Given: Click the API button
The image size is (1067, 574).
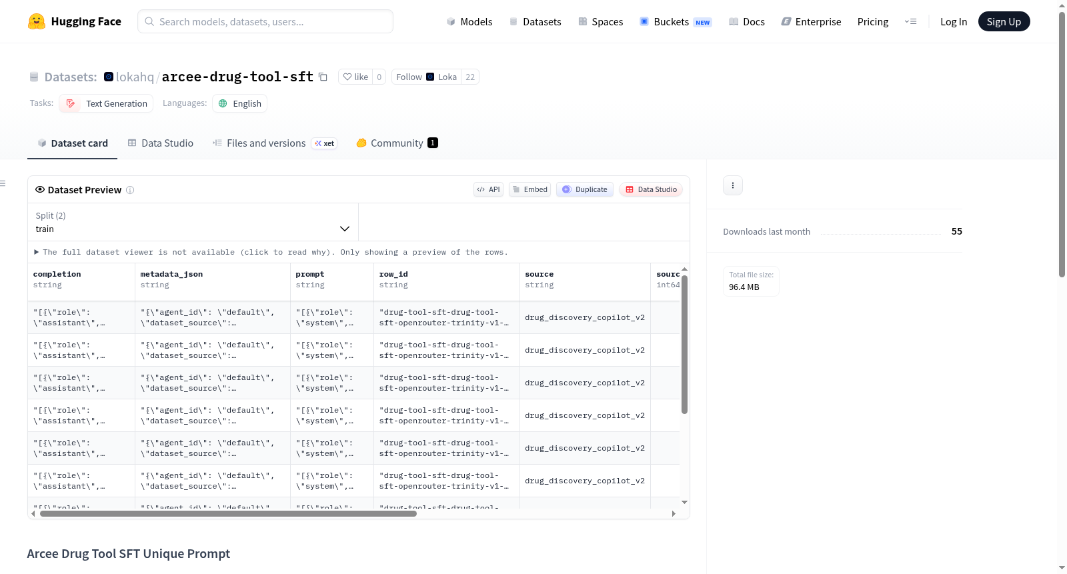Looking at the screenshot, I should (x=488, y=189).
